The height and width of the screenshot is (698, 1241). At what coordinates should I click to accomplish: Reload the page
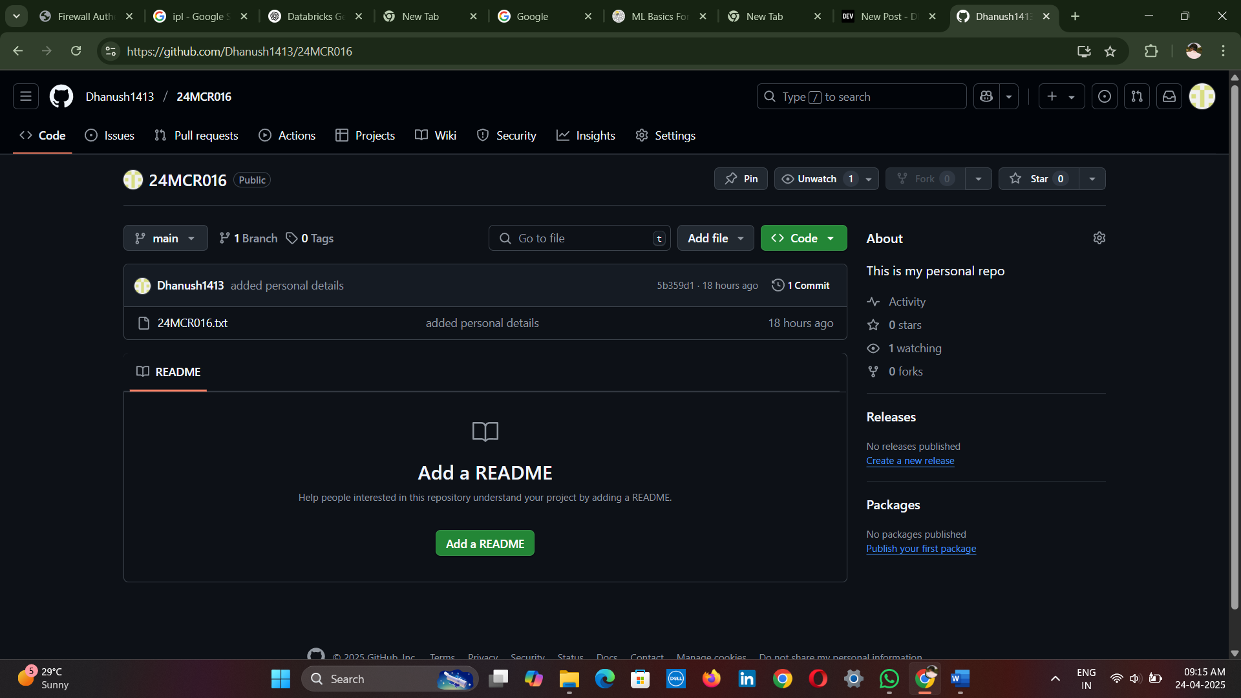coord(76,51)
